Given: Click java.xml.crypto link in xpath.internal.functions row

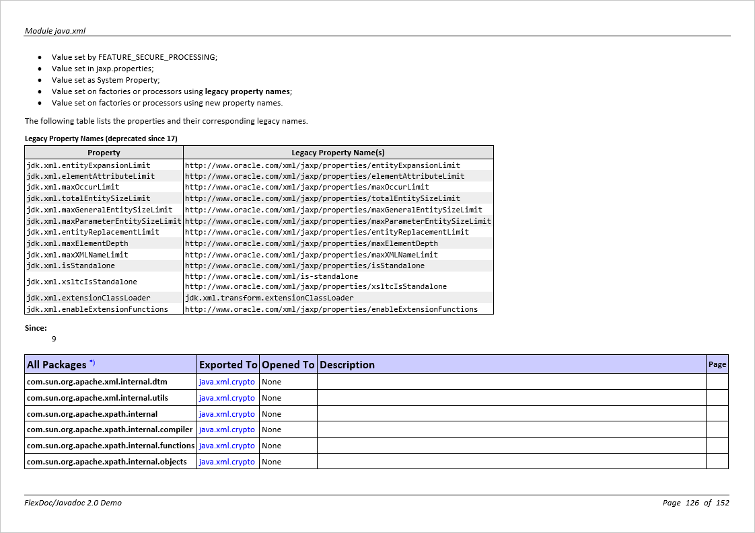Looking at the screenshot, I should pyautogui.click(x=227, y=446).
